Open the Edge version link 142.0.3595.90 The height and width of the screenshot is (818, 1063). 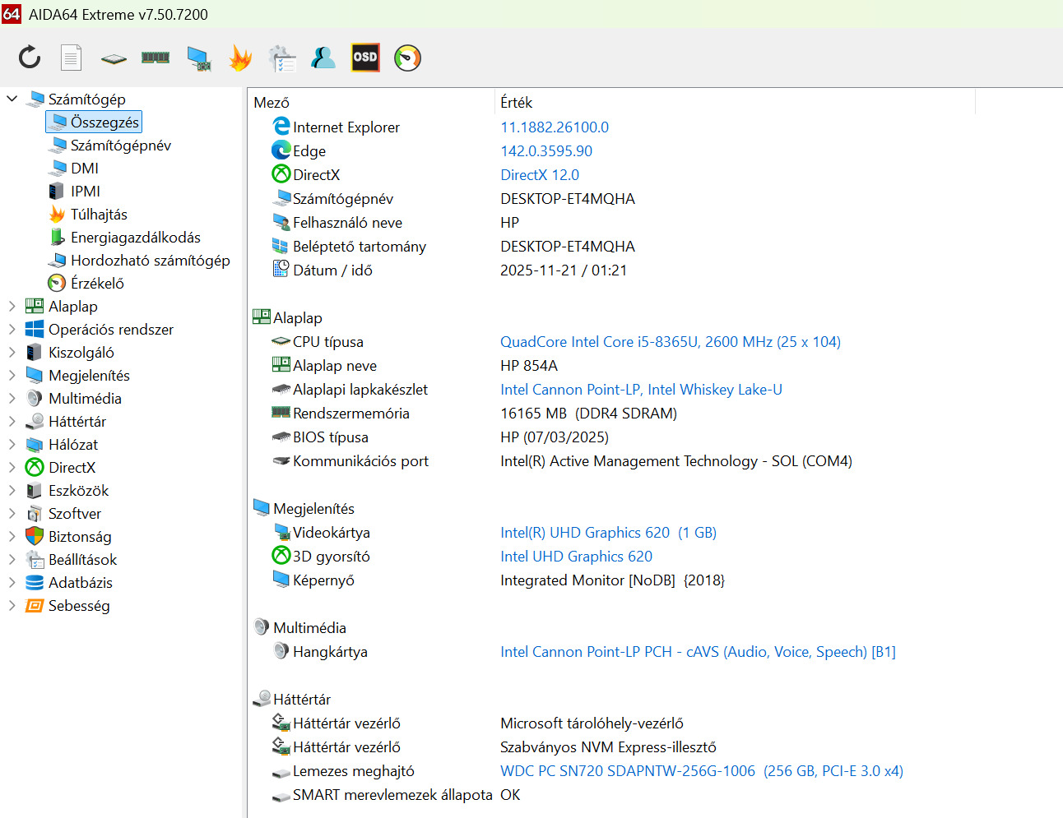pyautogui.click(x=546, y=150)
